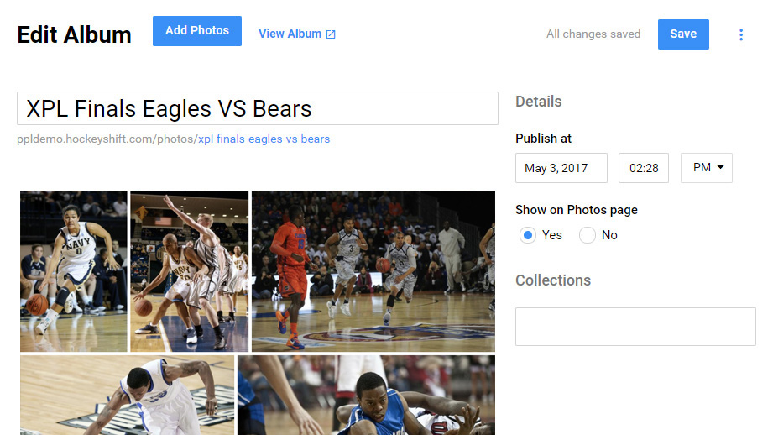Image resolution: width=773 pixels, height=435 pixels.
Task: Click the 02:28 publish time field
Action: 644,168
